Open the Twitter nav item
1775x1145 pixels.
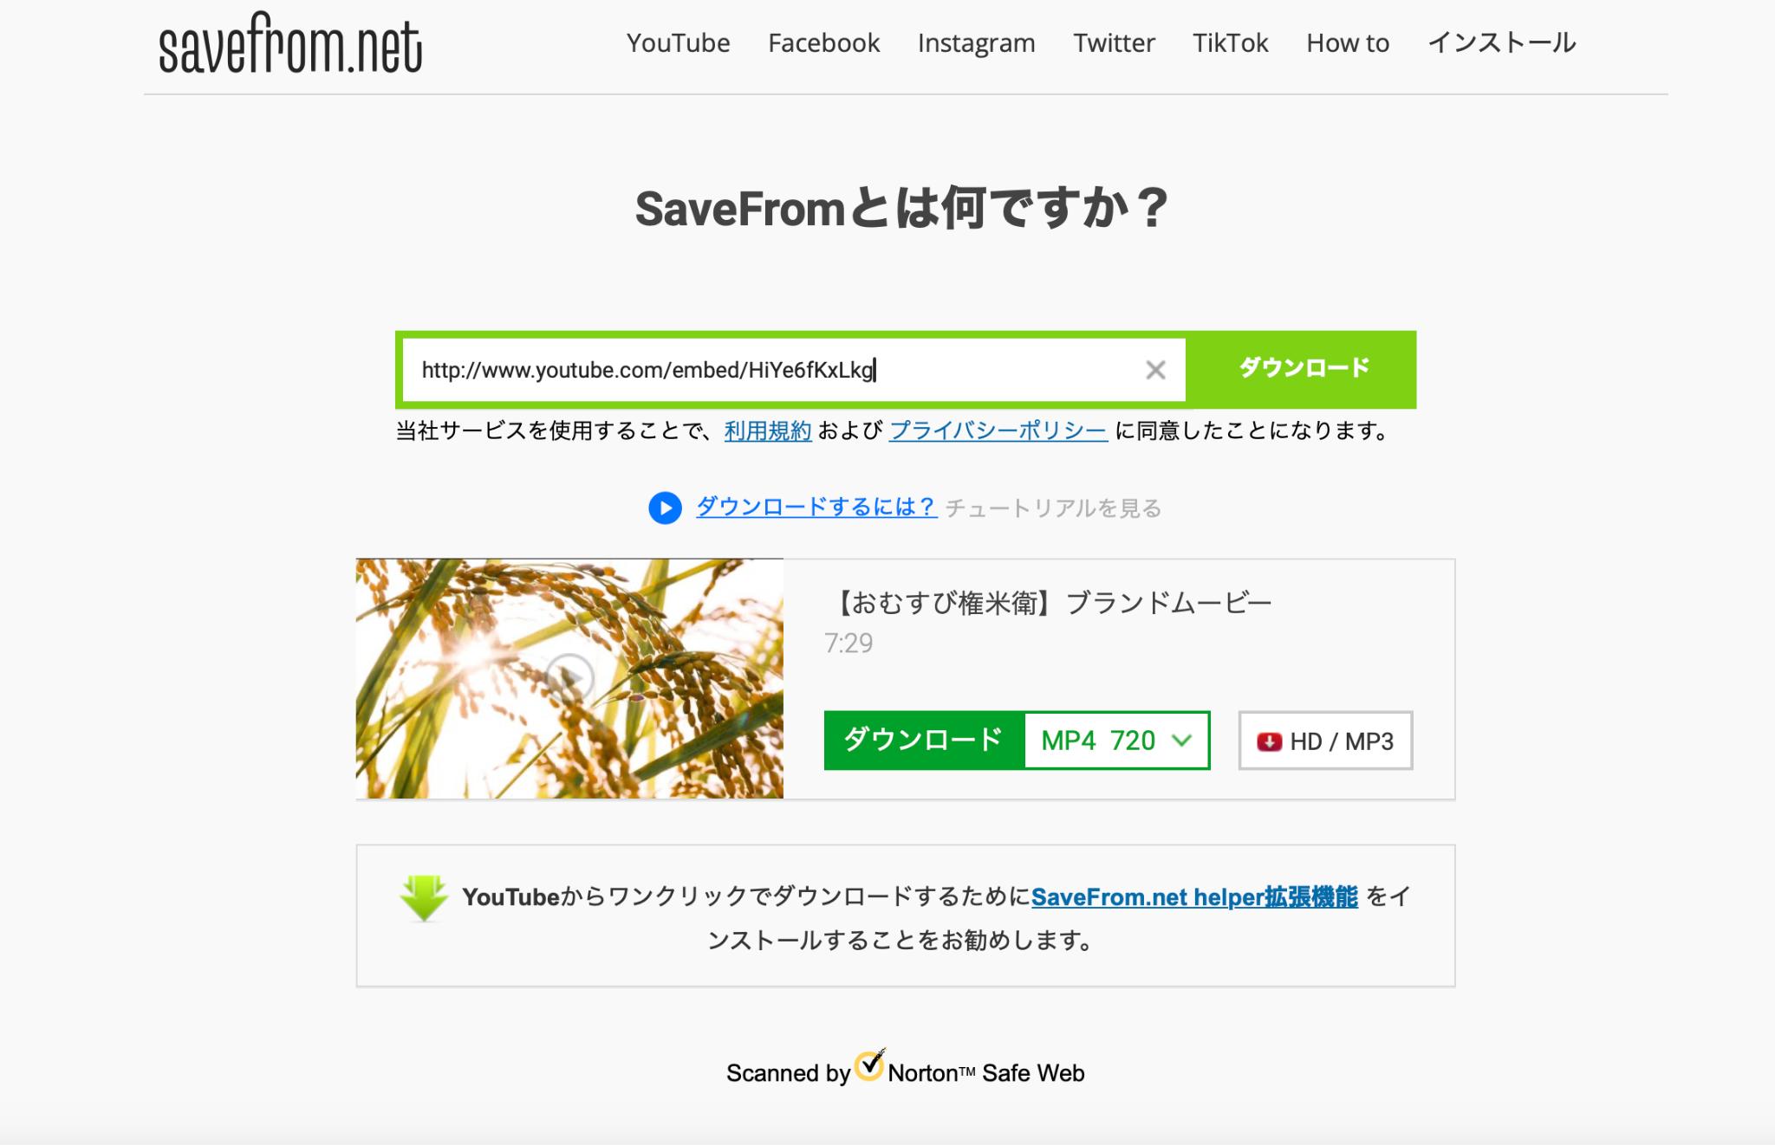pos(1114,43)
